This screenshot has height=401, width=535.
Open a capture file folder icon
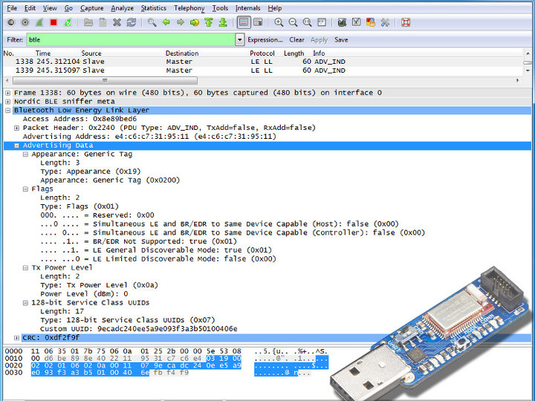(x=88, y=22)
